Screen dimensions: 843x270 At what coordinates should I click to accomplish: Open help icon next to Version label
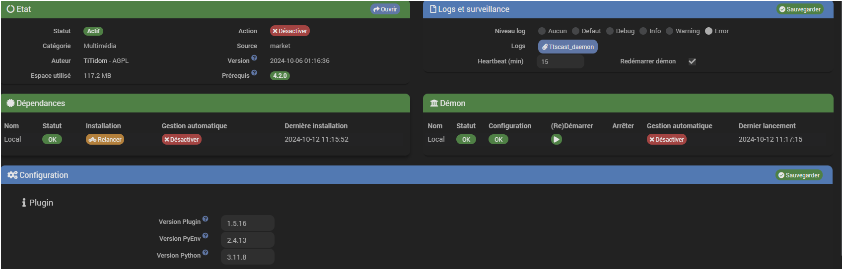pos(254,58)
